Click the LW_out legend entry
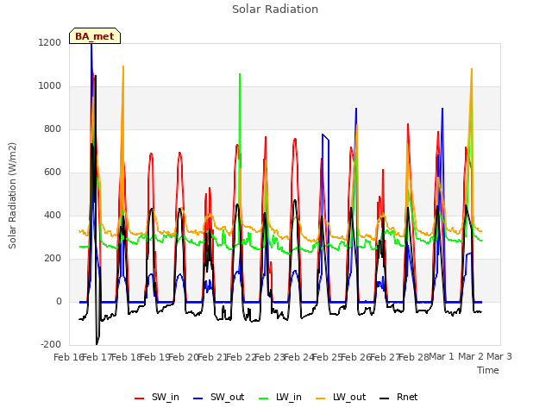The height and width of the screenshot is (414, 552). (341, 398)
